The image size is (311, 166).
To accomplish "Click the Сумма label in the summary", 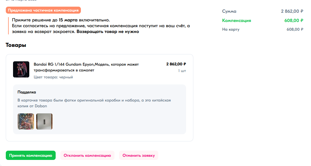I will [x=229, y=11].
